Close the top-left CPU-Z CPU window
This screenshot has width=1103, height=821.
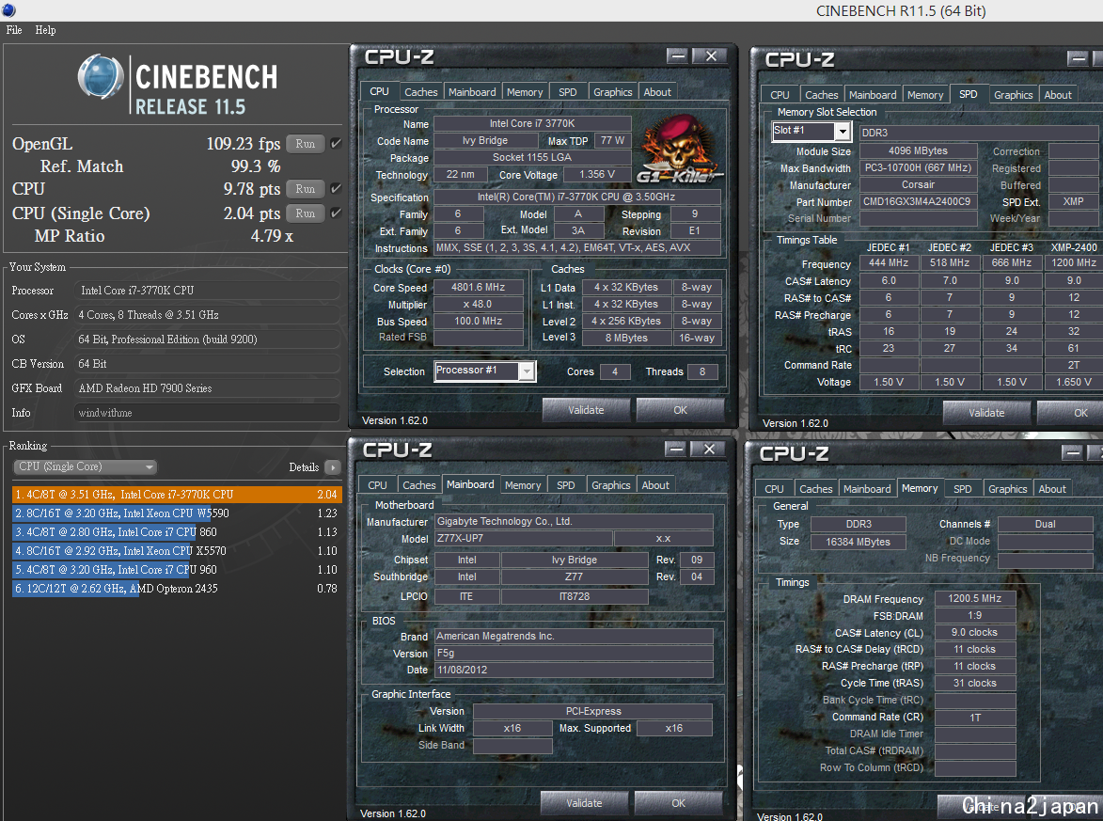(x=711, y=55)
